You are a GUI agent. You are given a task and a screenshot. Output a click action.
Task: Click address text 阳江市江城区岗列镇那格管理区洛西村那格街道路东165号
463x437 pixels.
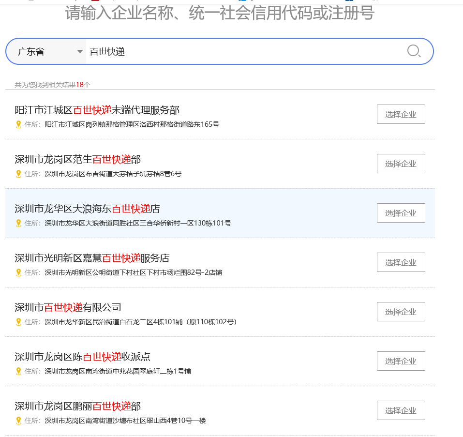click(132, 124)
